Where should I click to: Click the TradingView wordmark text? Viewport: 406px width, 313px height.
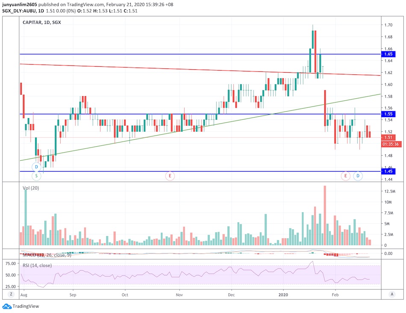[x=26, y=306]
